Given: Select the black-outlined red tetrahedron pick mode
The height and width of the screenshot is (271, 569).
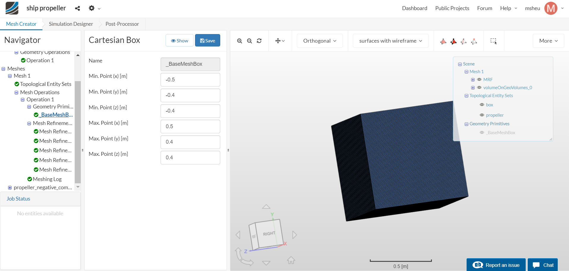Looking at the screenshot, I should pos(453,41).
